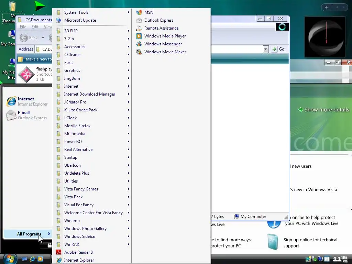Open Internet Explorer quick launch icon
The width and height of the screenshot is (352, 264).
32,259
